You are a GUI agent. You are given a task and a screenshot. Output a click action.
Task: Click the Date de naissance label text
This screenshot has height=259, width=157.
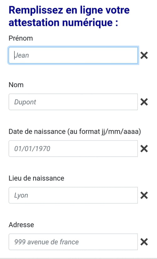[37, 132]
